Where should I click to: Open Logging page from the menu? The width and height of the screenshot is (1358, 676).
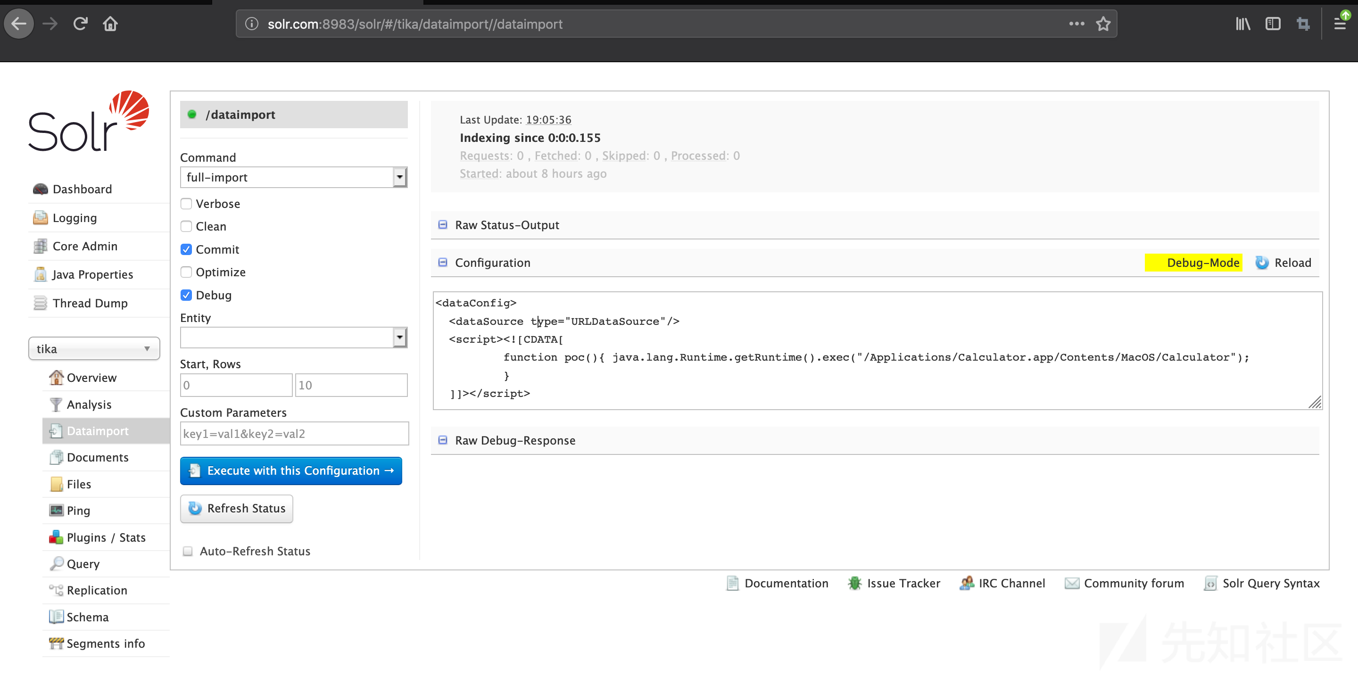pyautogui.click(x=75, y=218)
